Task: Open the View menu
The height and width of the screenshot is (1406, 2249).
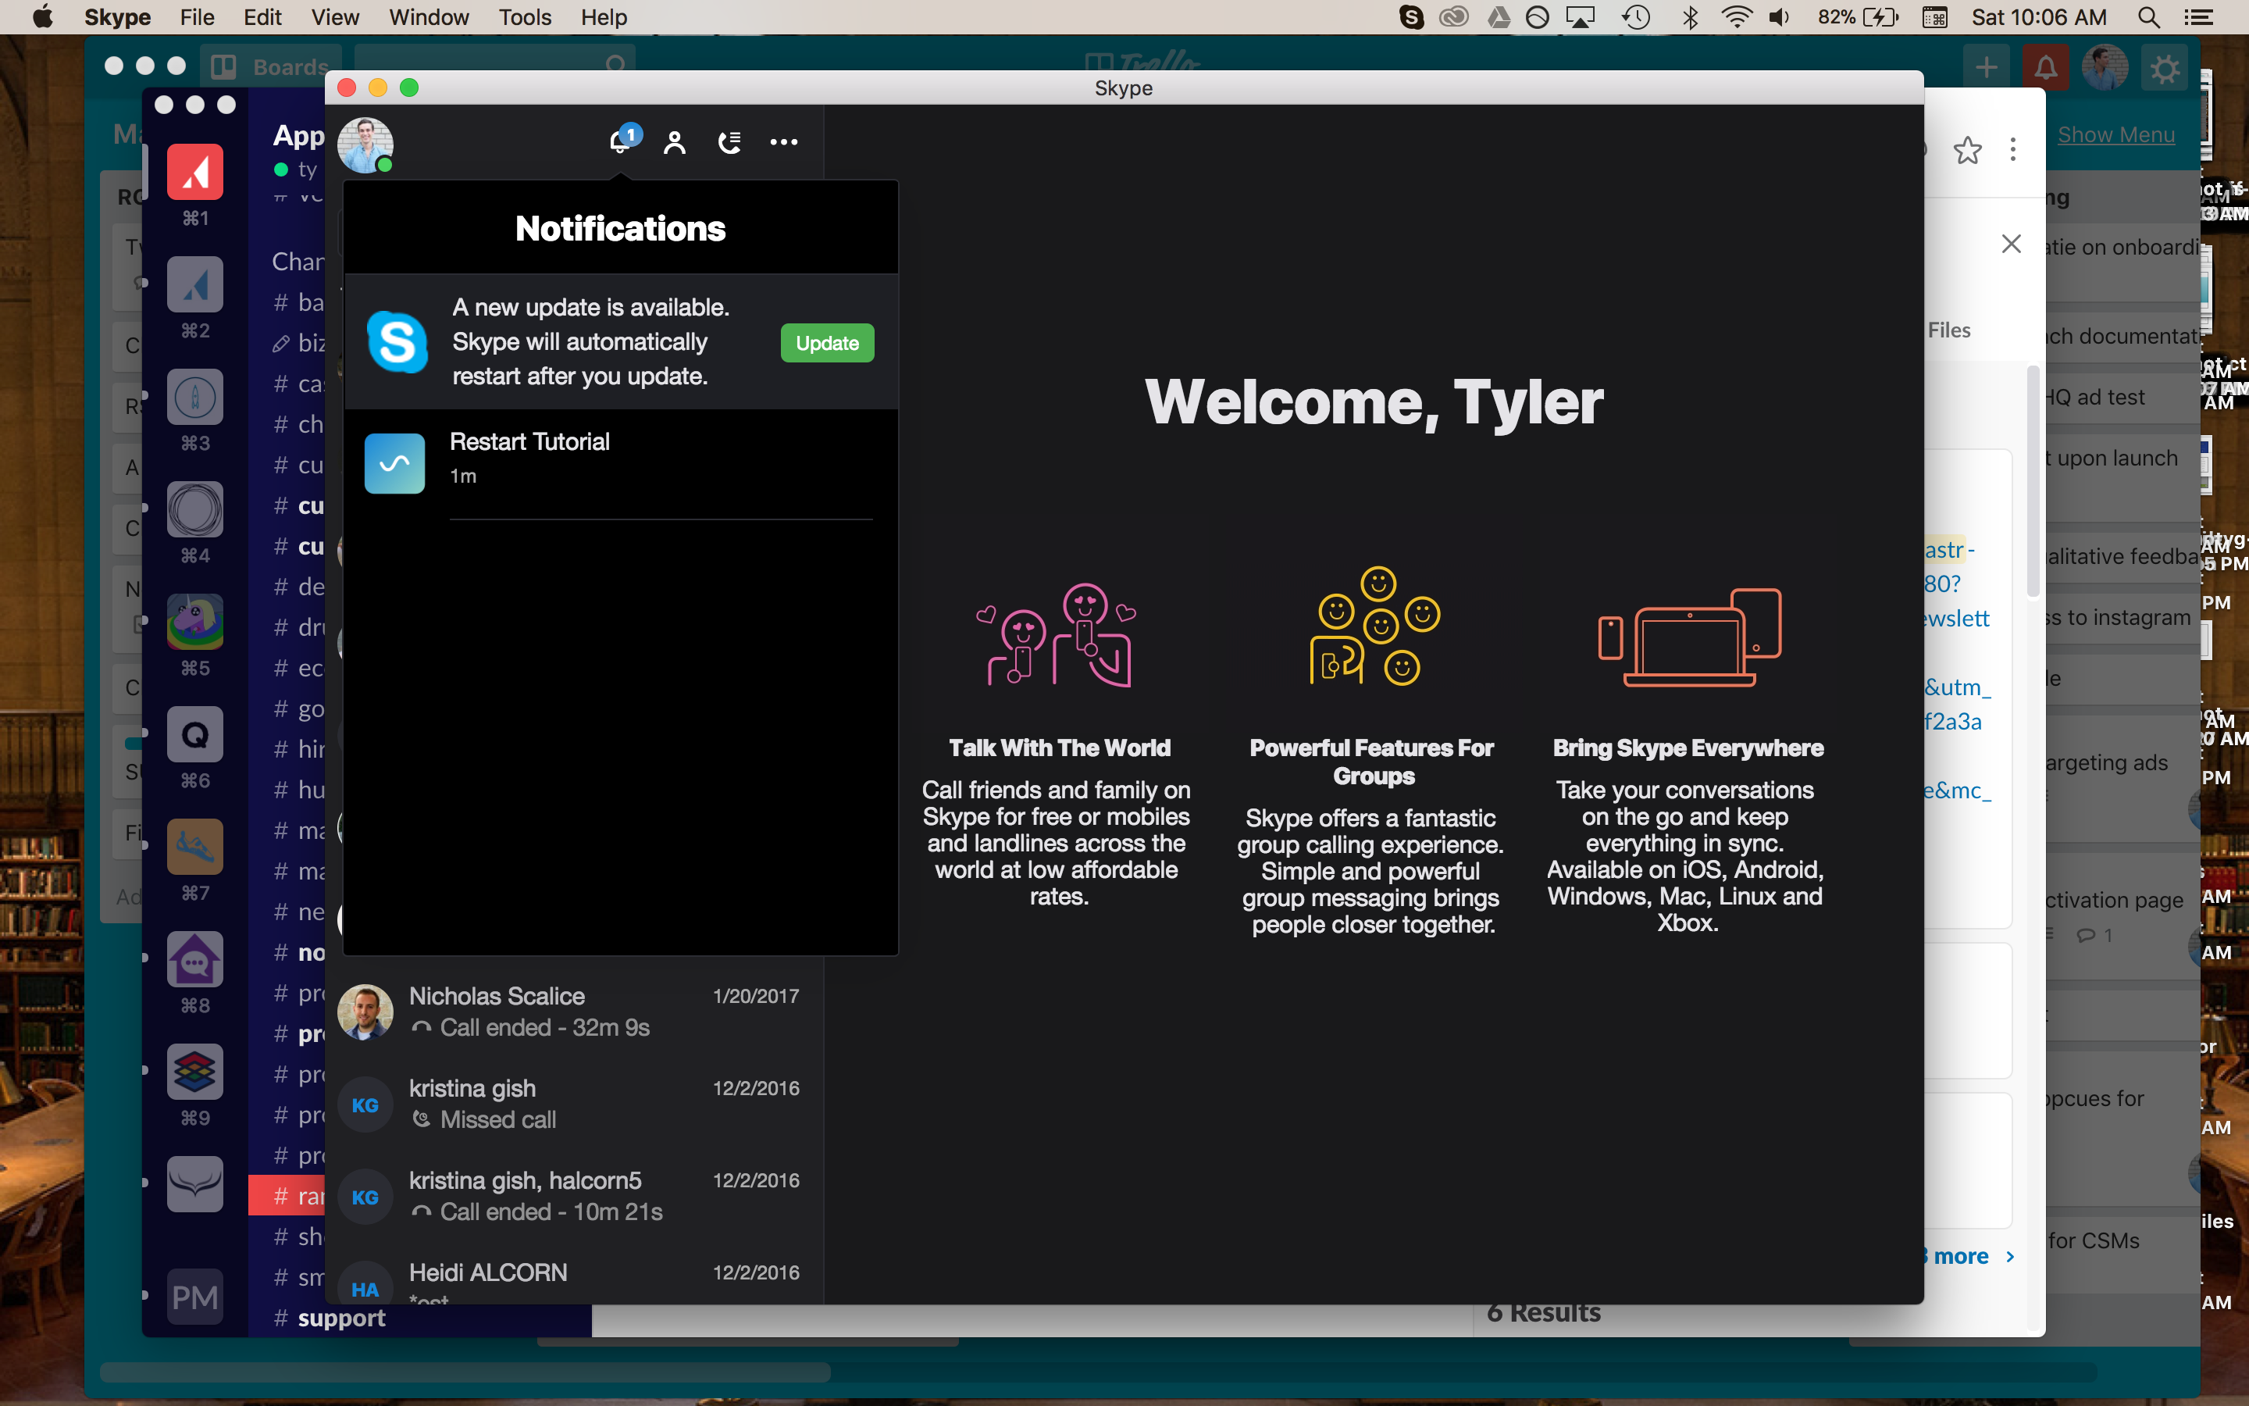Action: (x=336, y=16)
